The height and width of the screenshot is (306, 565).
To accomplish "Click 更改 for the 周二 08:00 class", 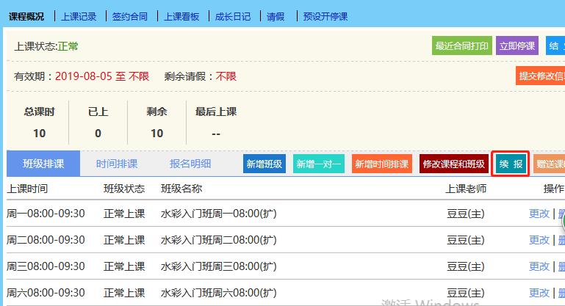I will 539,240.
